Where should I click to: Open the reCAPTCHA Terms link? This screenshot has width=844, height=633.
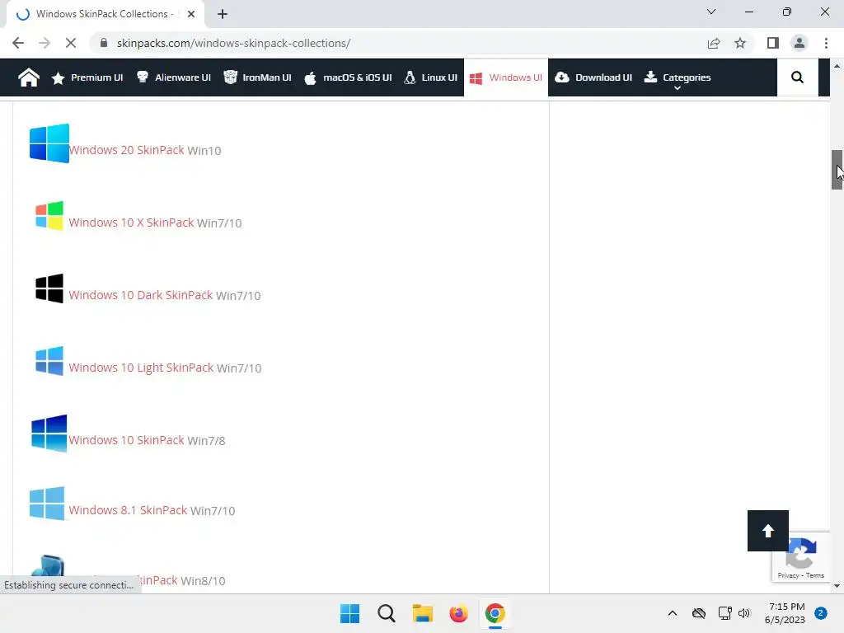click(x=815, y=575)
